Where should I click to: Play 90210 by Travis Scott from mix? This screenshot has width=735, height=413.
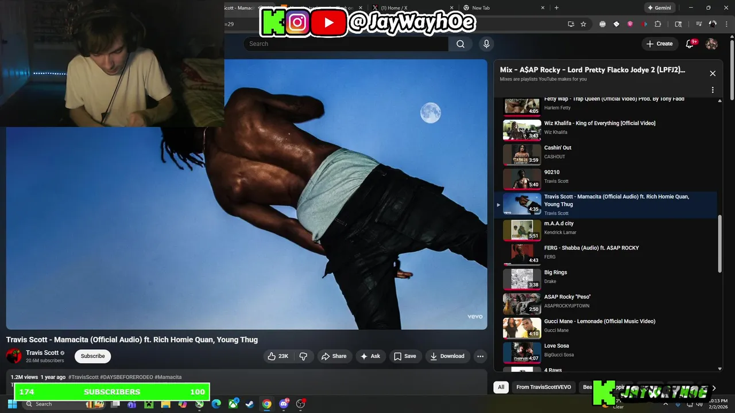606,179
